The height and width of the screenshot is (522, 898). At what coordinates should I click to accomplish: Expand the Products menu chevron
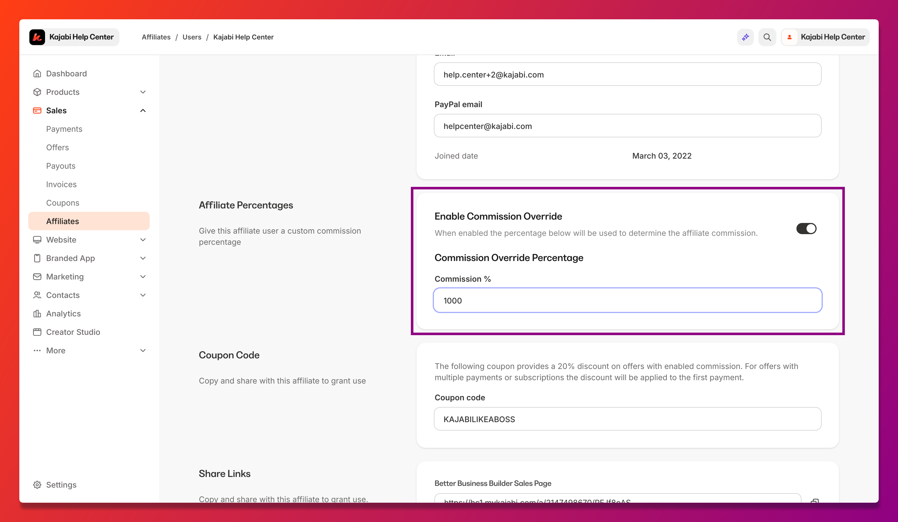click(x=143, y=92)
